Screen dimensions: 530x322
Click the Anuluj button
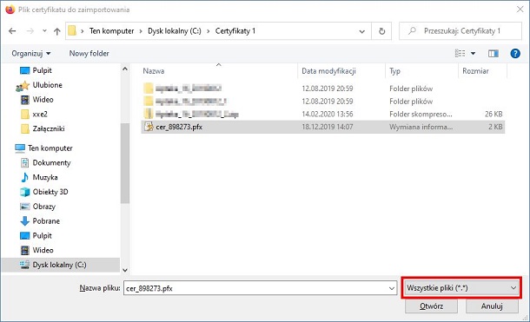click(492, 306)
